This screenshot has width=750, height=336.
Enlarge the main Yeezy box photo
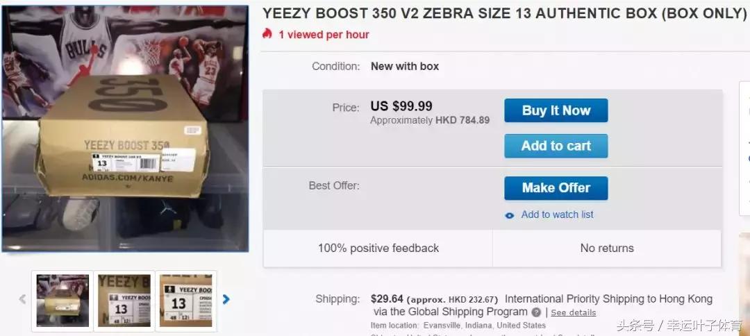click(x=125, y=128)
